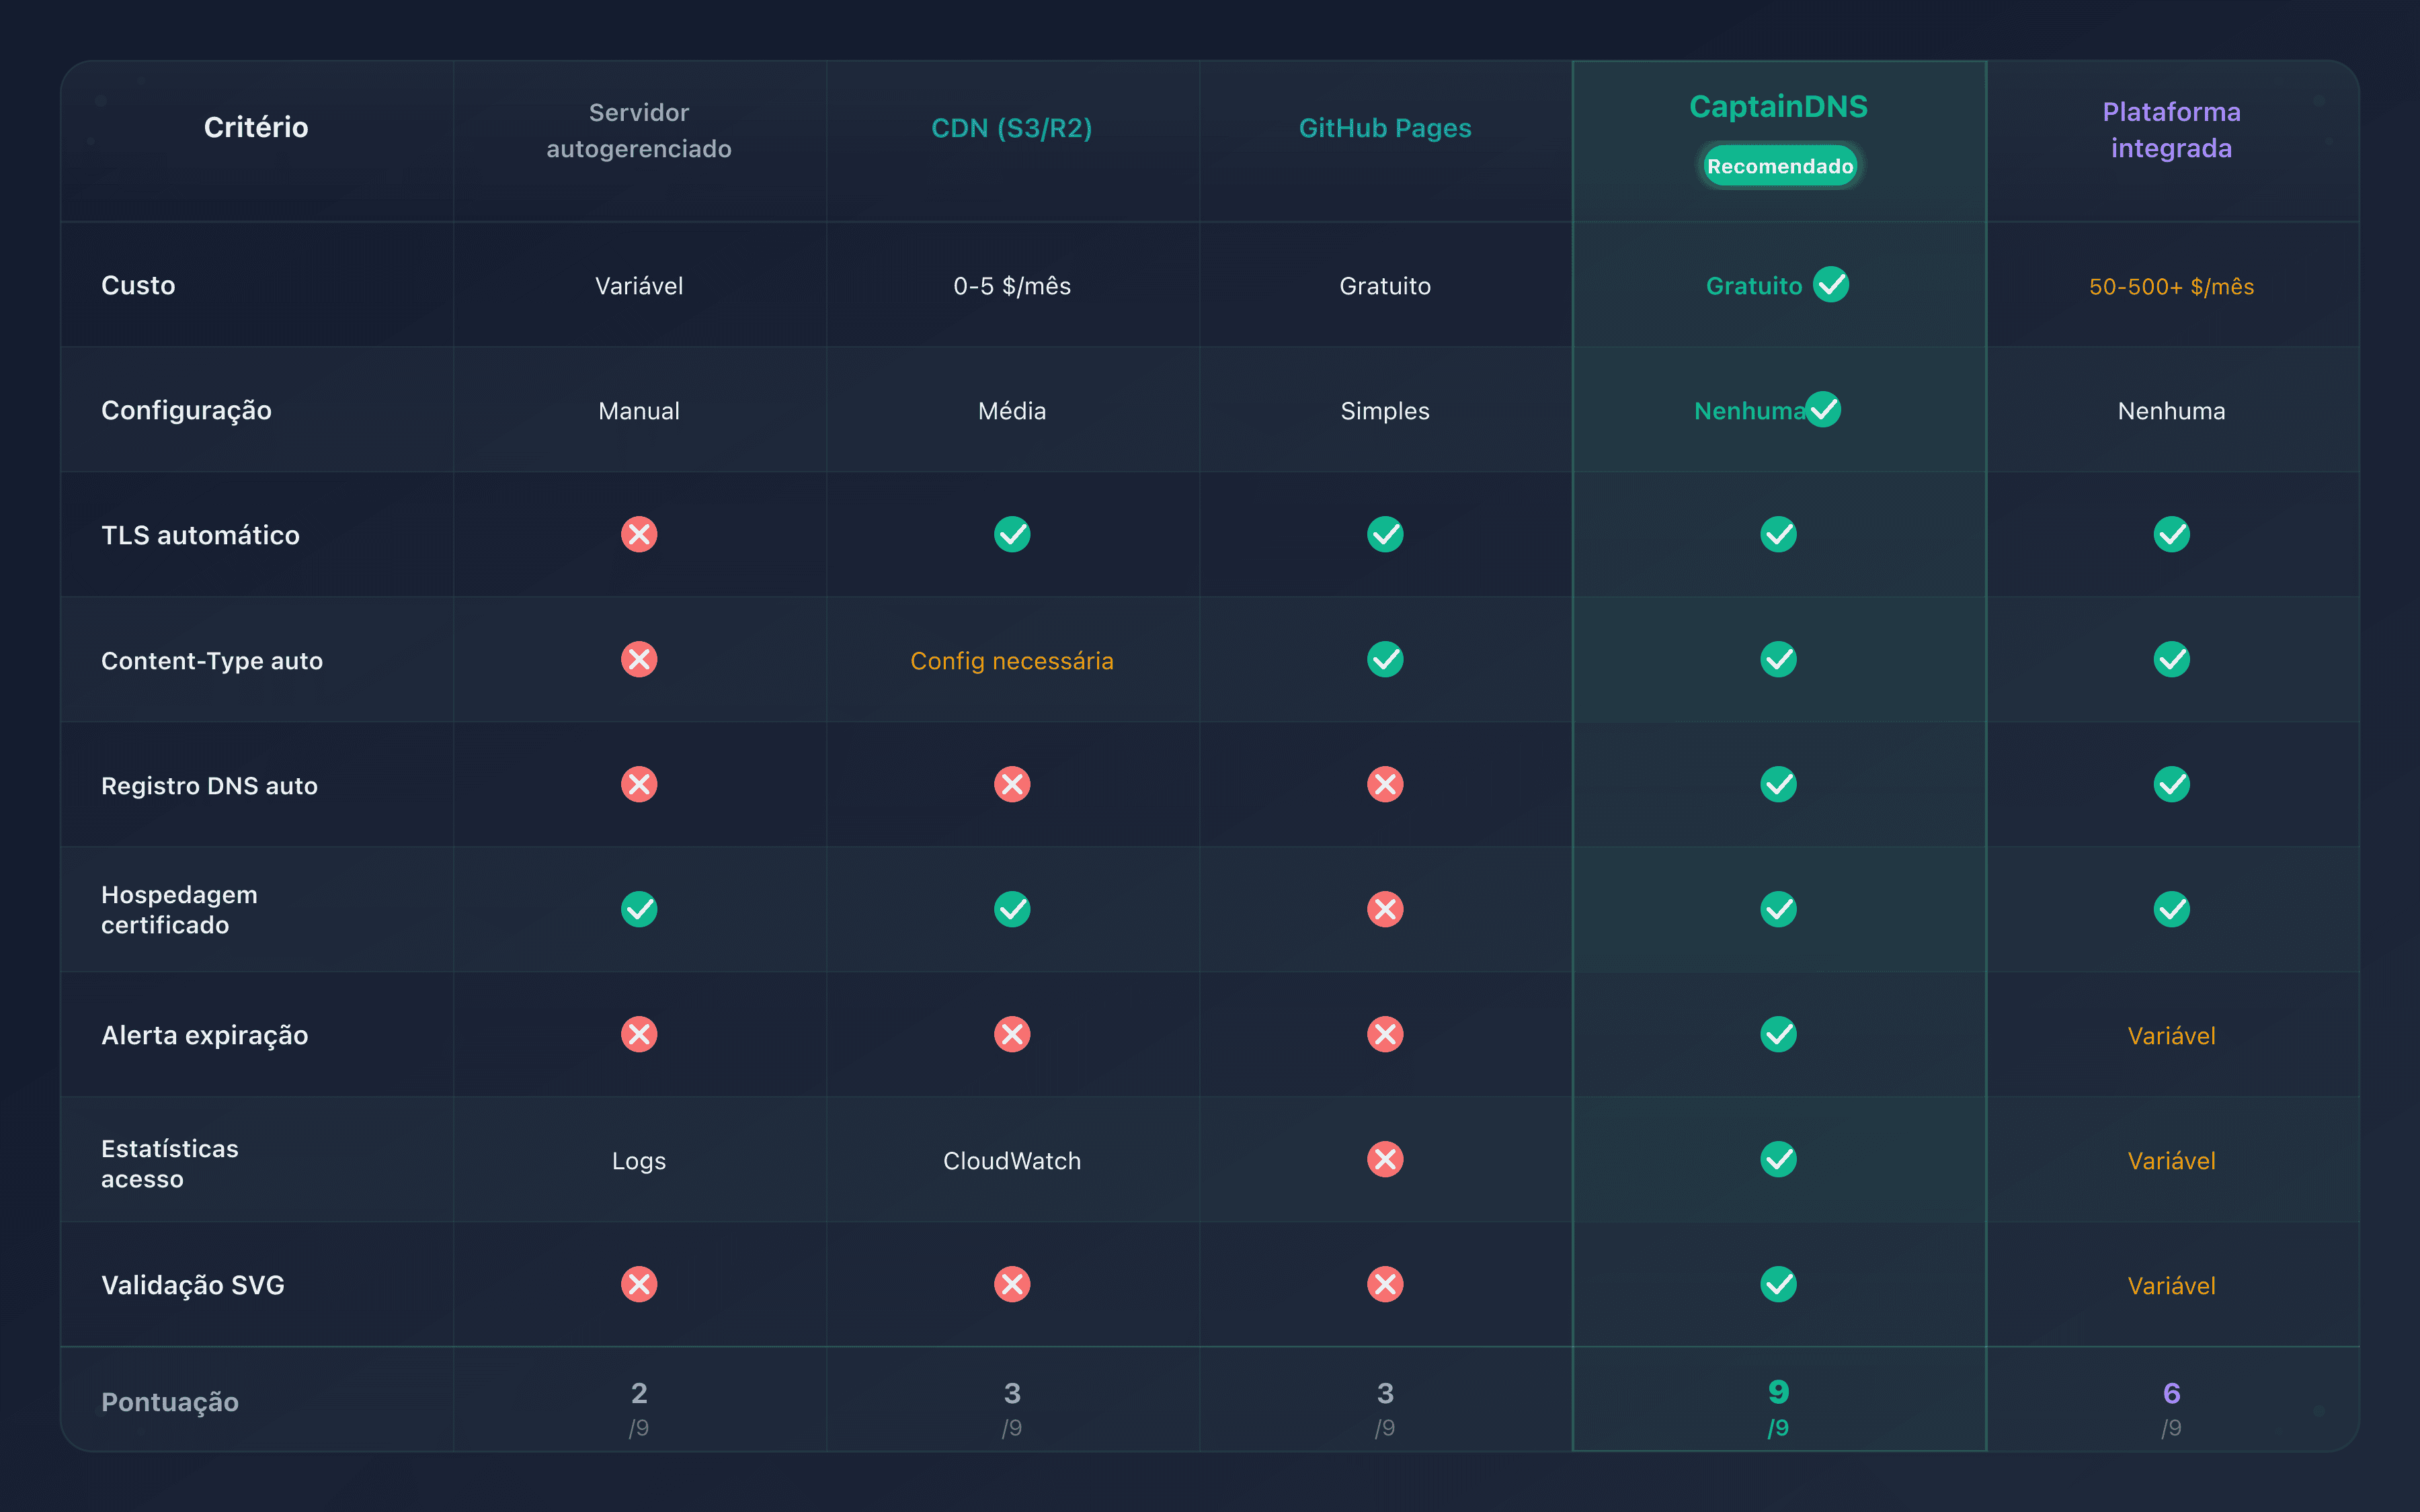
Task: Click the Servidor autogerenciado 2/9 score
Action: (x=639, y=1409)
